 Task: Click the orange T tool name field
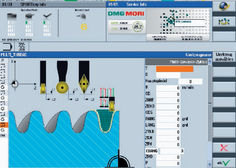(x=175, y=69)
